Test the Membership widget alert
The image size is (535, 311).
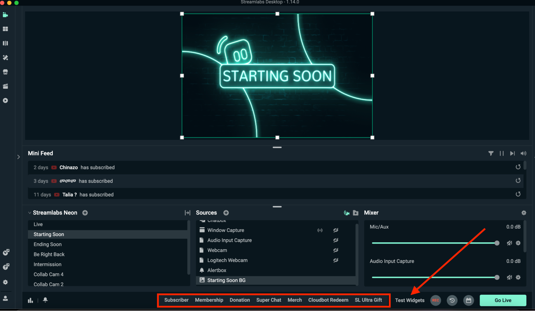click(x=209, y=300)
